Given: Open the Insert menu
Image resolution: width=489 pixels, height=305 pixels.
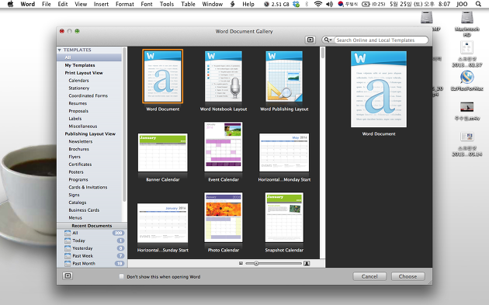Looking at the screenshot, I should pos(101,4).
